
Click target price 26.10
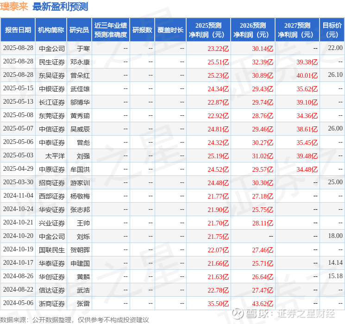pos(335,75)
